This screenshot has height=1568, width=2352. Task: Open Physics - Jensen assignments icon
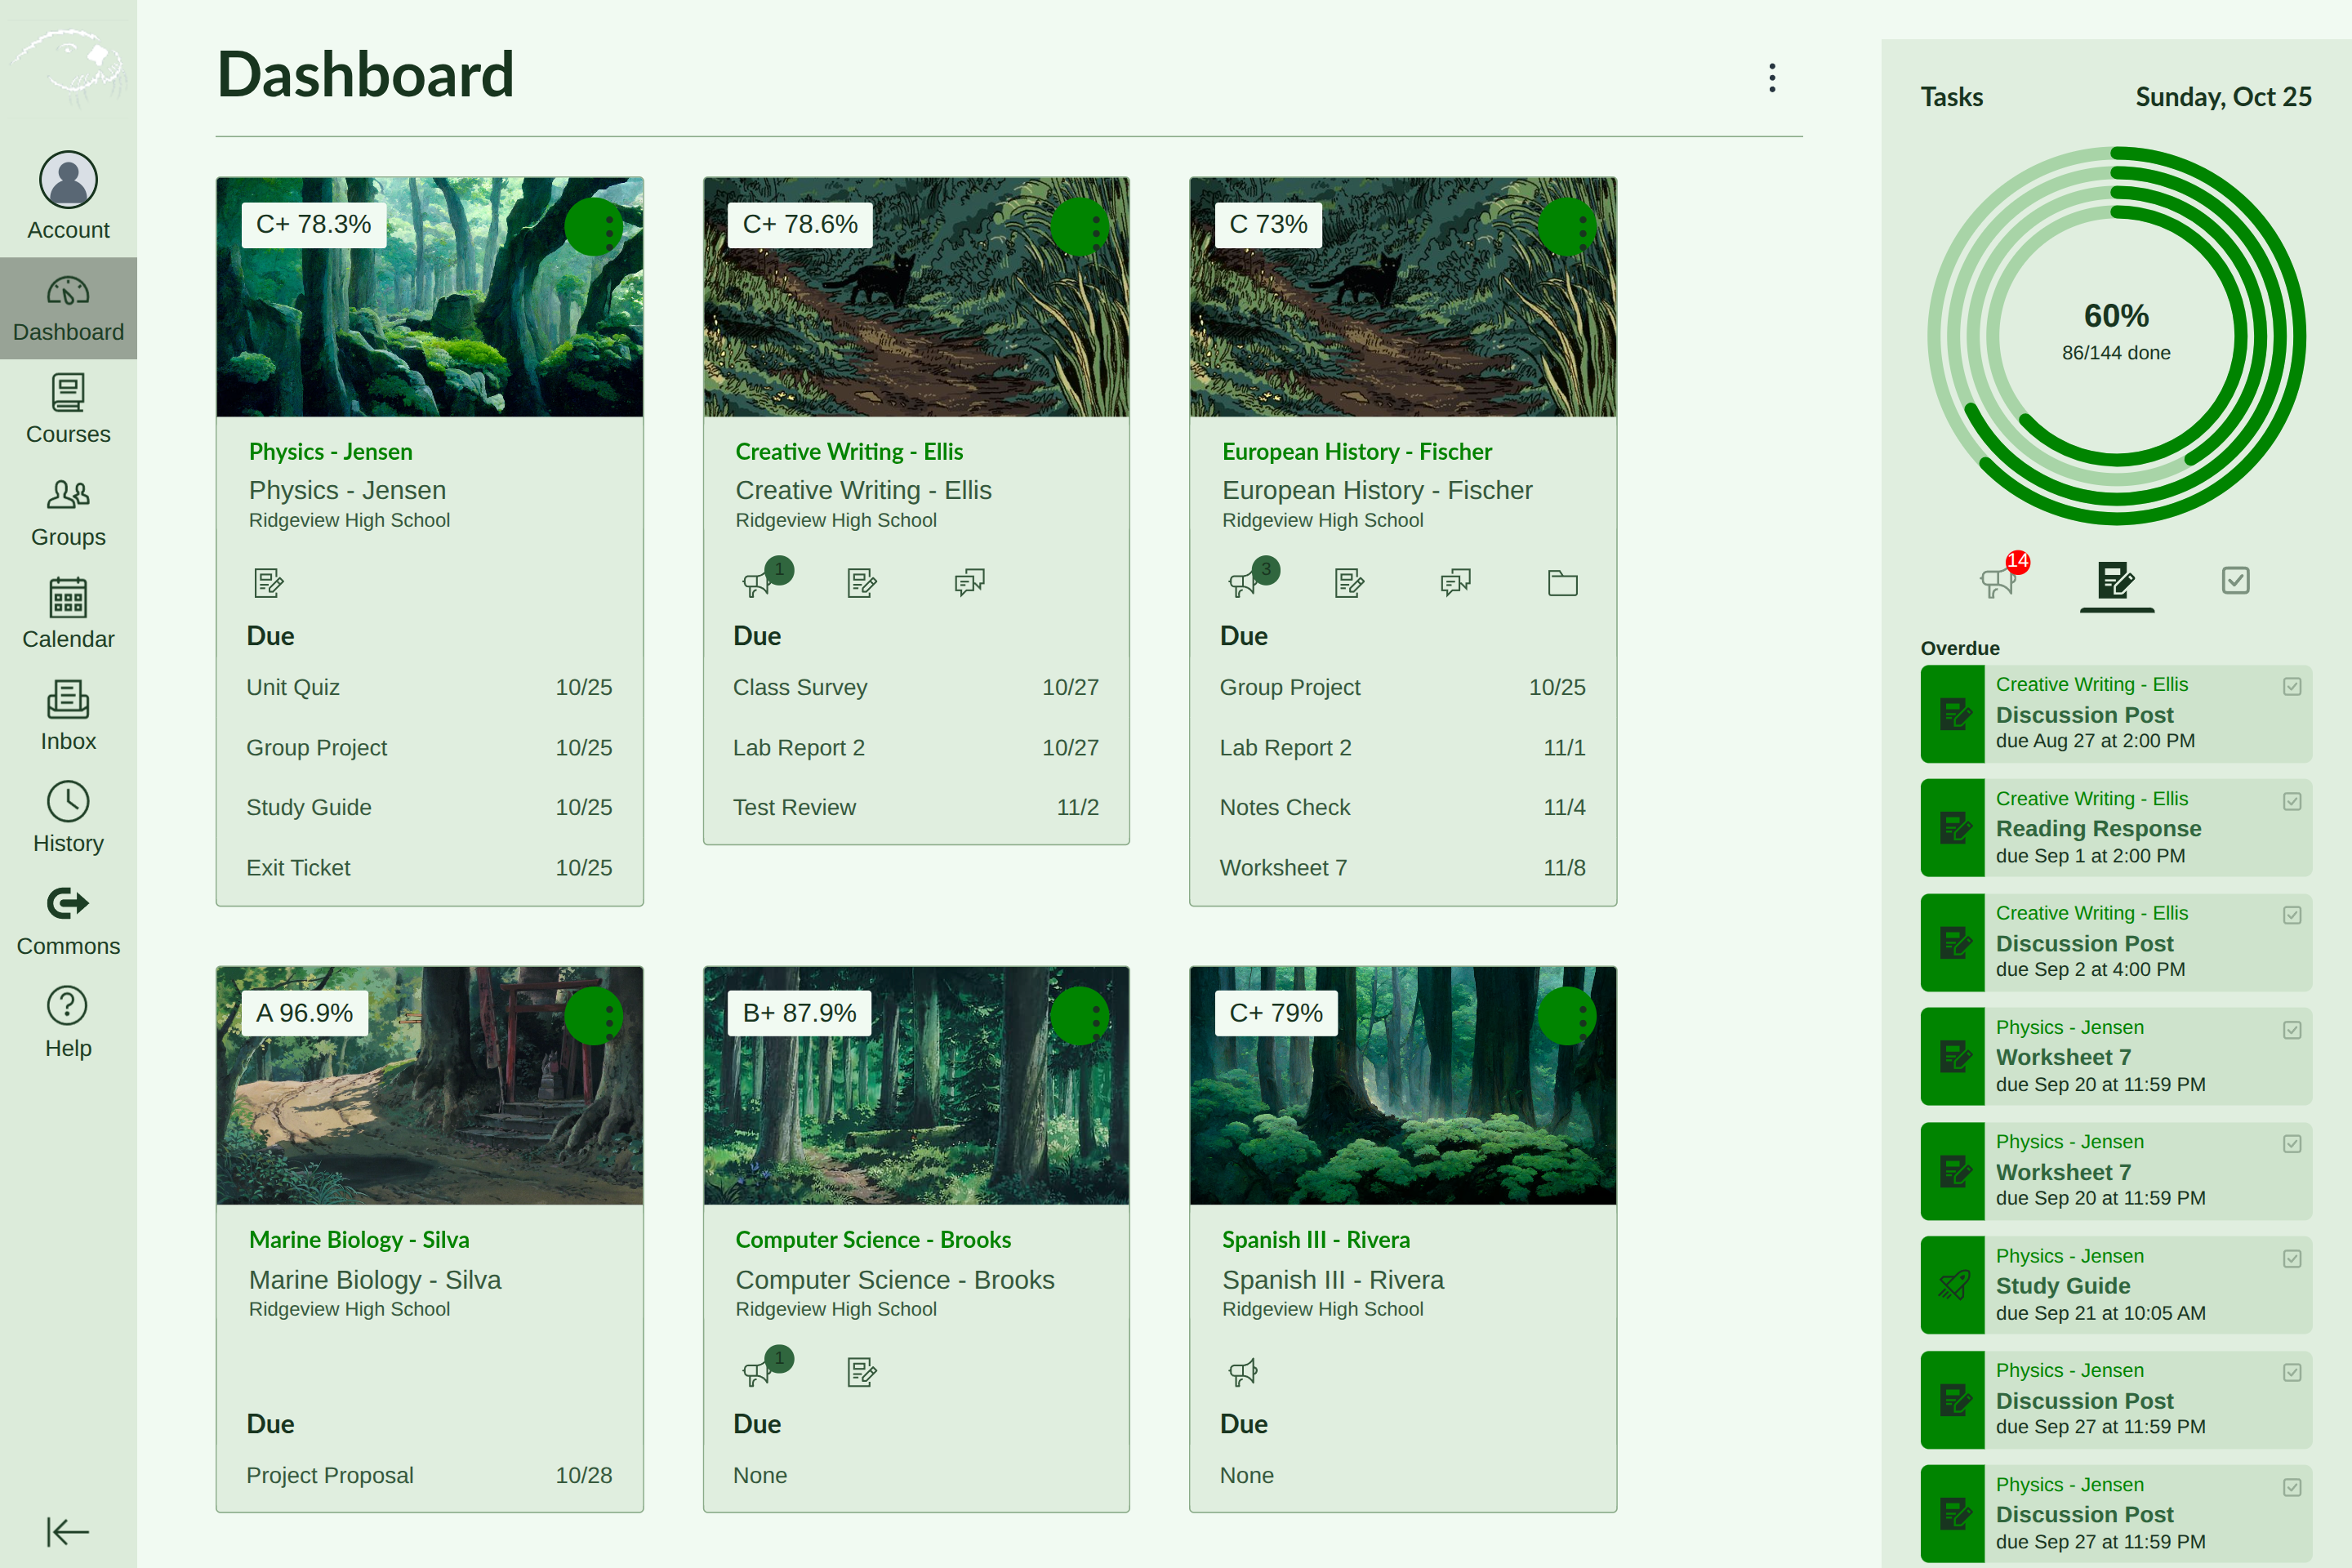coord(269,582)
